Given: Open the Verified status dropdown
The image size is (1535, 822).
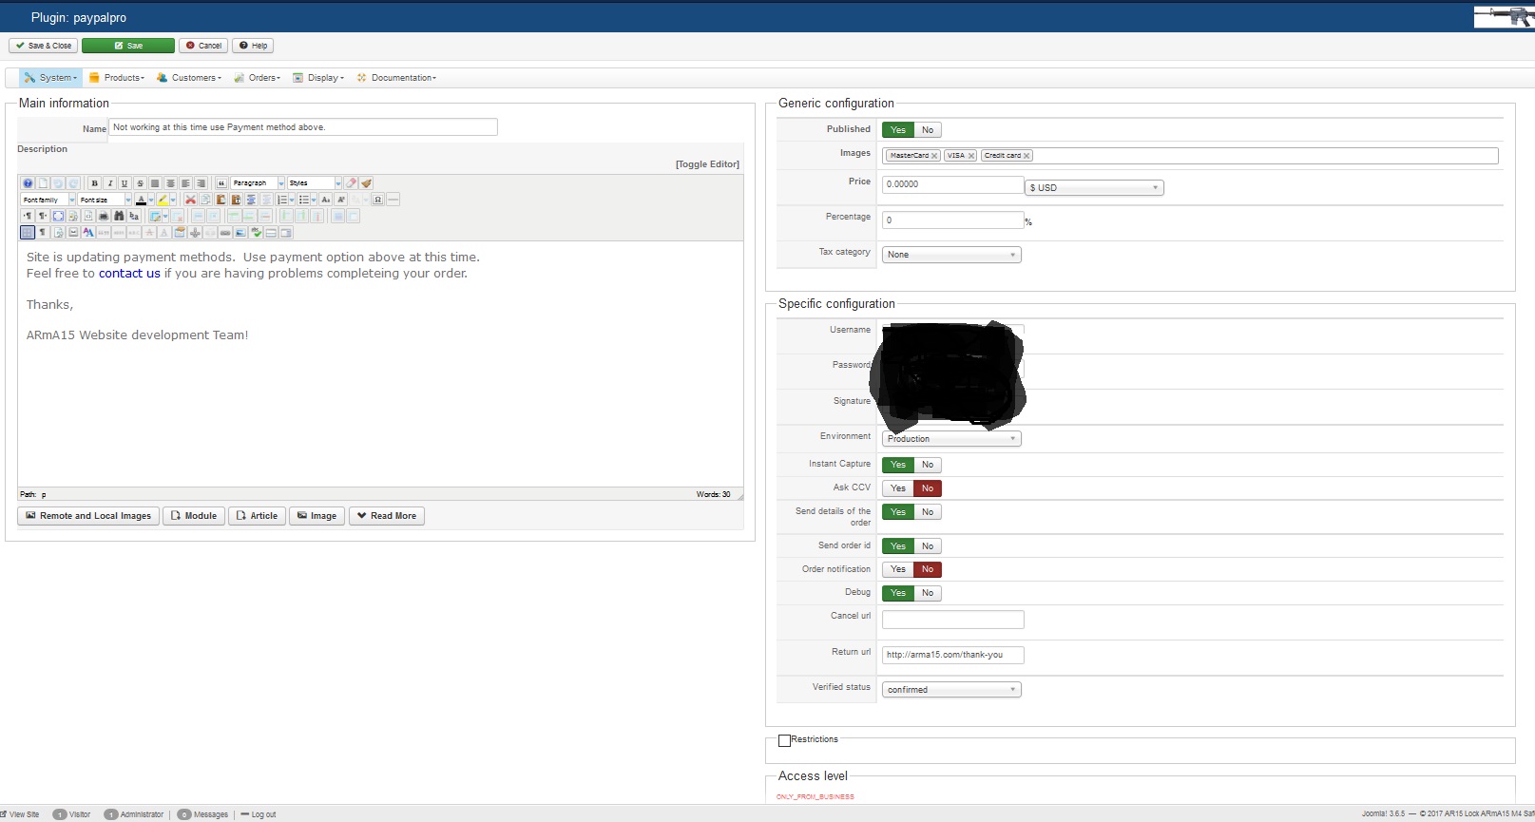Looking at the screenshot, I should coord(951,690).
